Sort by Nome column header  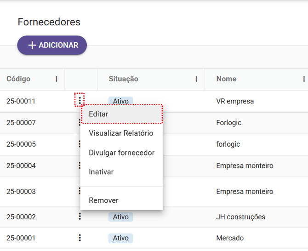(x=226, y=79)
